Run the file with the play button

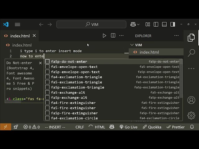pos(104,36)
